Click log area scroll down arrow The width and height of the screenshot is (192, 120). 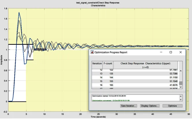tap(181, 99)
